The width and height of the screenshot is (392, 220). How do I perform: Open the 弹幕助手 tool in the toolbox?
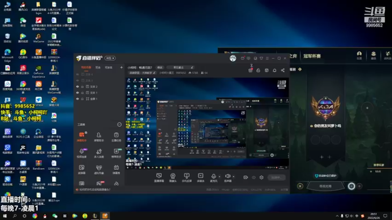click(82, 137)
